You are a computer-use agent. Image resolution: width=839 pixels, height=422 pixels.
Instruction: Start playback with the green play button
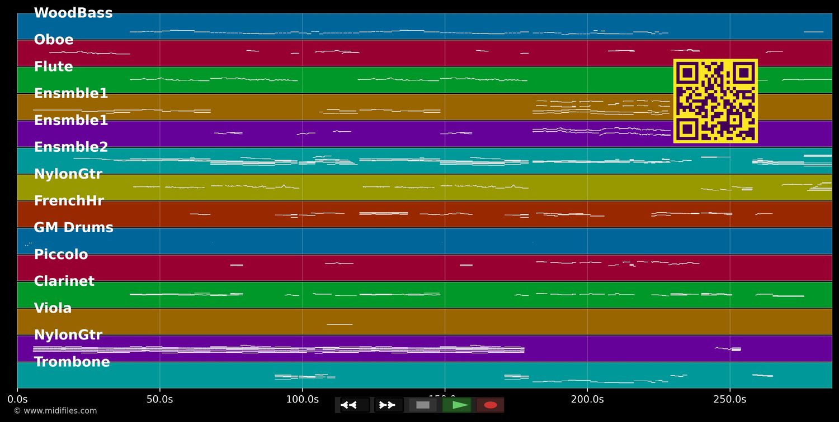coord(456,405)
